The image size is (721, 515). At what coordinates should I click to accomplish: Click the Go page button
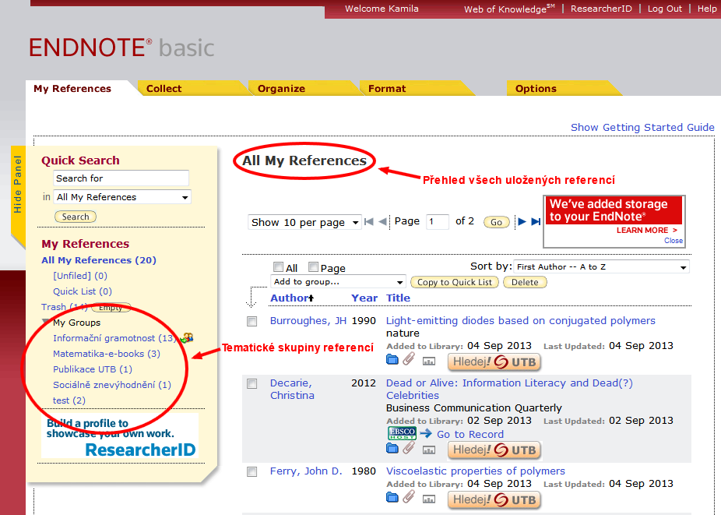click(x=496, y=222)
